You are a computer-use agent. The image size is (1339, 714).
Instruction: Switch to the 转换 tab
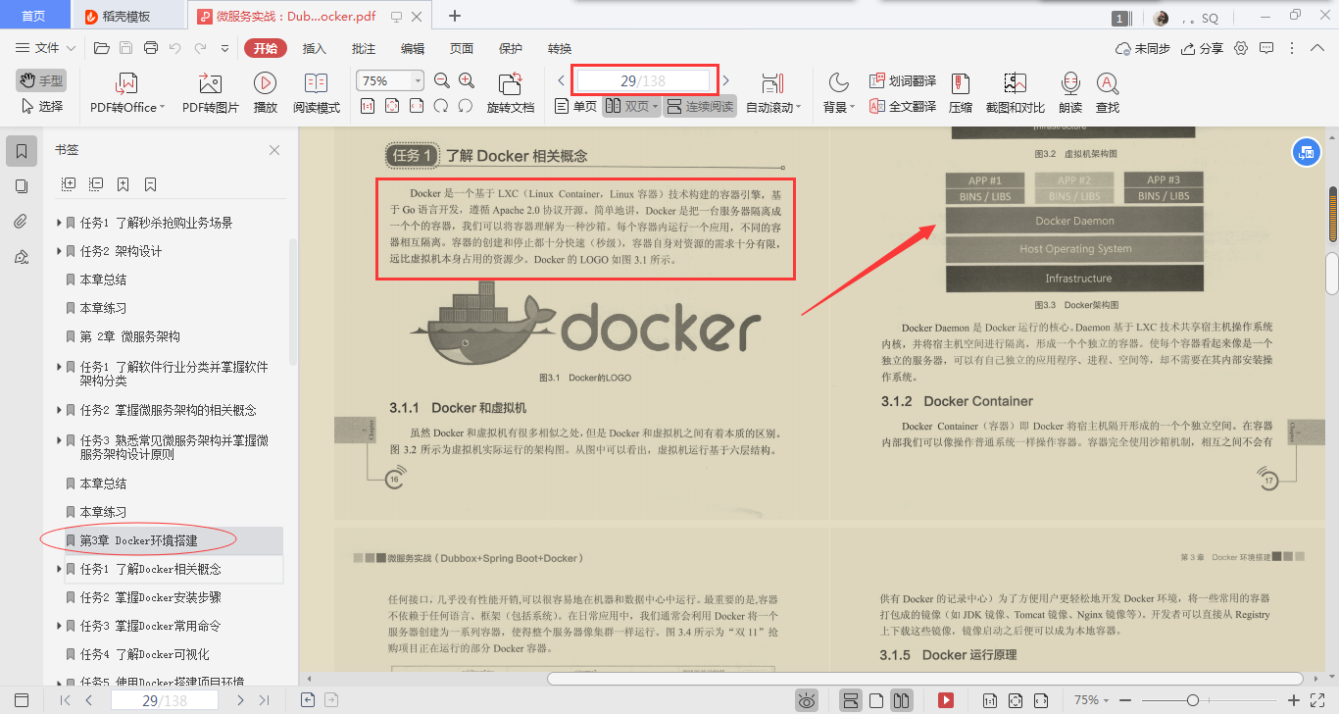(x=560, y=49)
